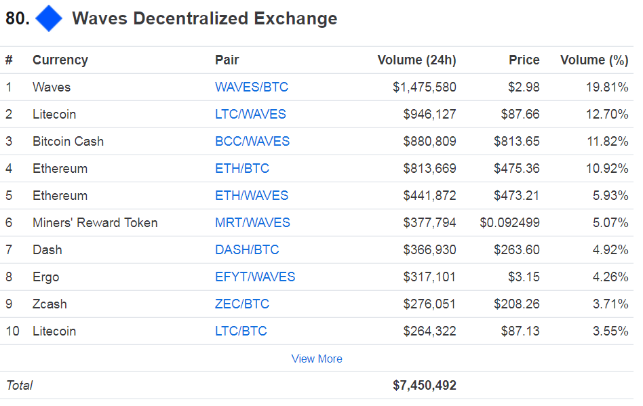Open the DASH/BTC pair link
The width and height of the screenshot is (643, 406).
[247, 249]
